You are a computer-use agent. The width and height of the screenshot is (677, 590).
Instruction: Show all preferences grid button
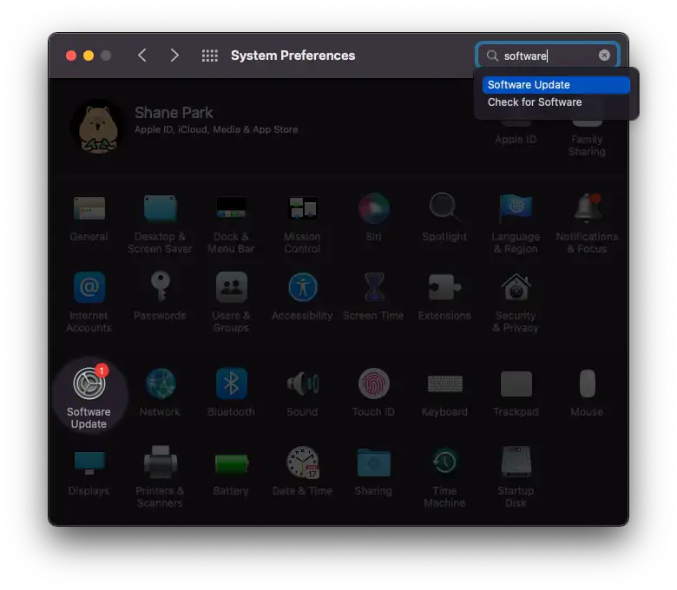210,56
